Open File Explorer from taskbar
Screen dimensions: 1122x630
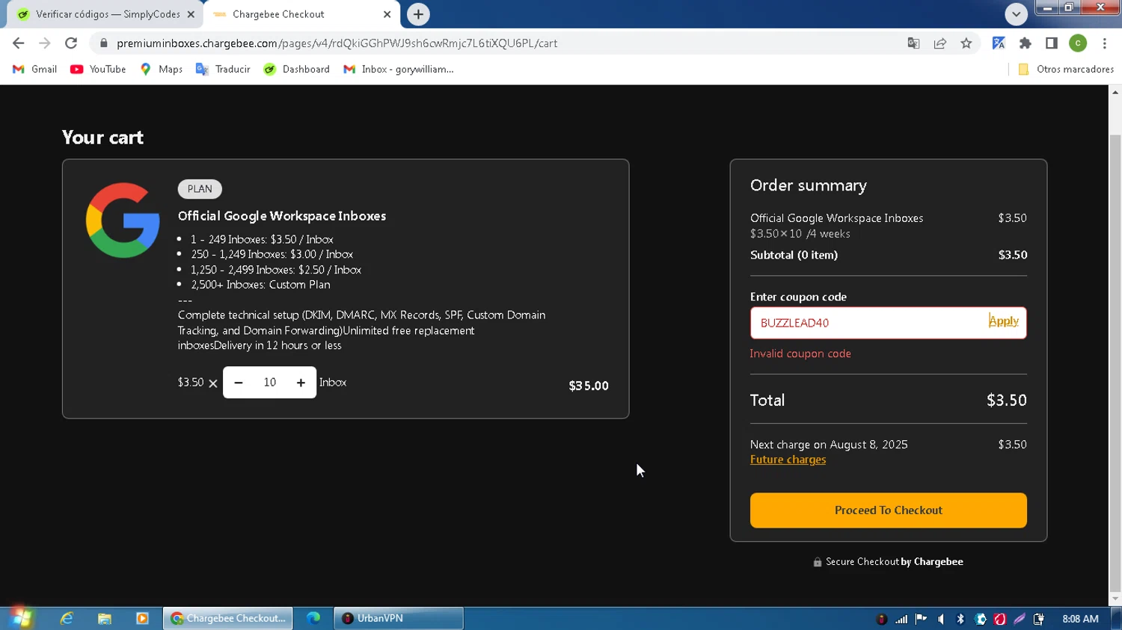(x=104, y=618)
